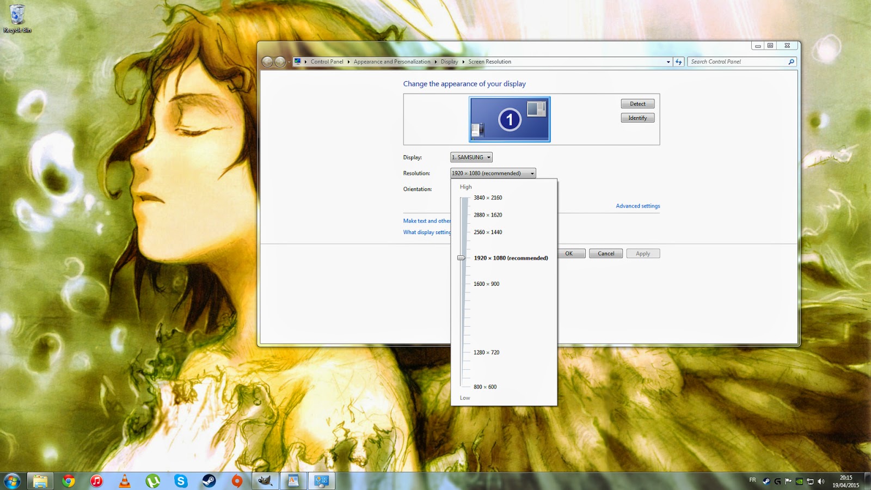Launch Origin from the taskbar
The width and height of the screenshot is (871, 490).
point(237,481)
